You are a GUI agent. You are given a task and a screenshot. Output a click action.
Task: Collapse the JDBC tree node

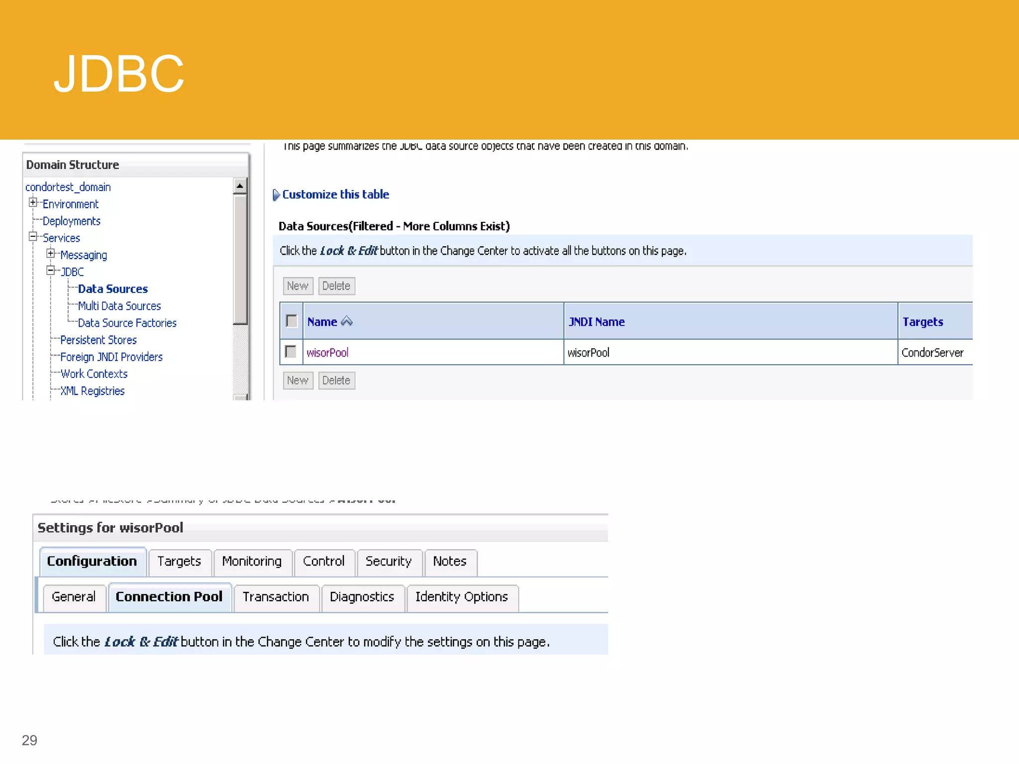click(x=51, y=271)
